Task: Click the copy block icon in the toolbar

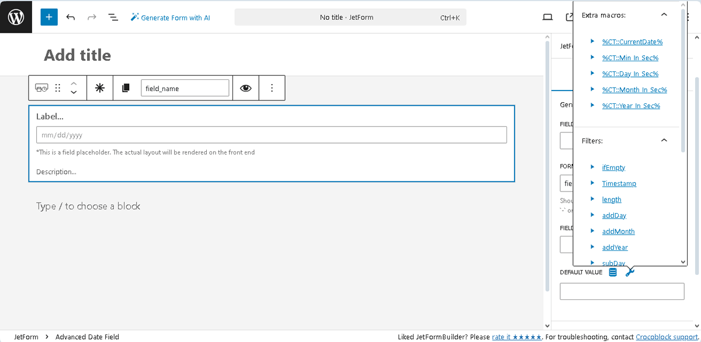Action: (126, 88)
